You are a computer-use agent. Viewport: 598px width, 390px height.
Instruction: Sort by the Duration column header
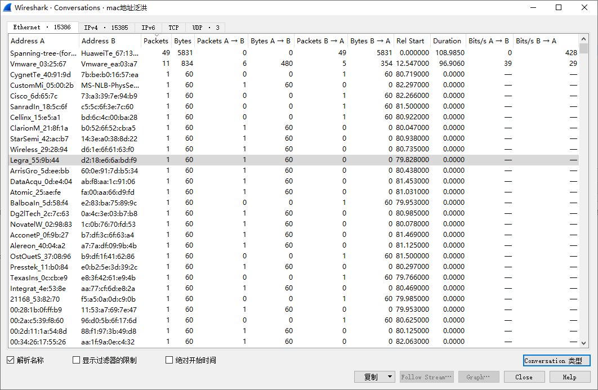pyautogui.click(x=448, y=41)
